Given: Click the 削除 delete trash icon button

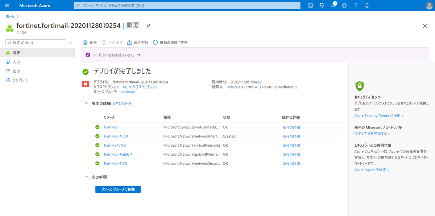Looking at the screenshot, I should click(90, 42).
